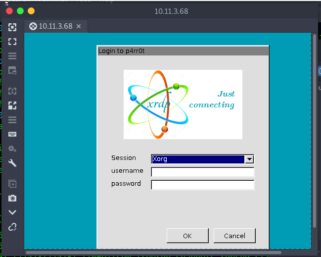The image size is (321, 257).
Task: Click the 'Session' label
Action: [x=124, y=158]
